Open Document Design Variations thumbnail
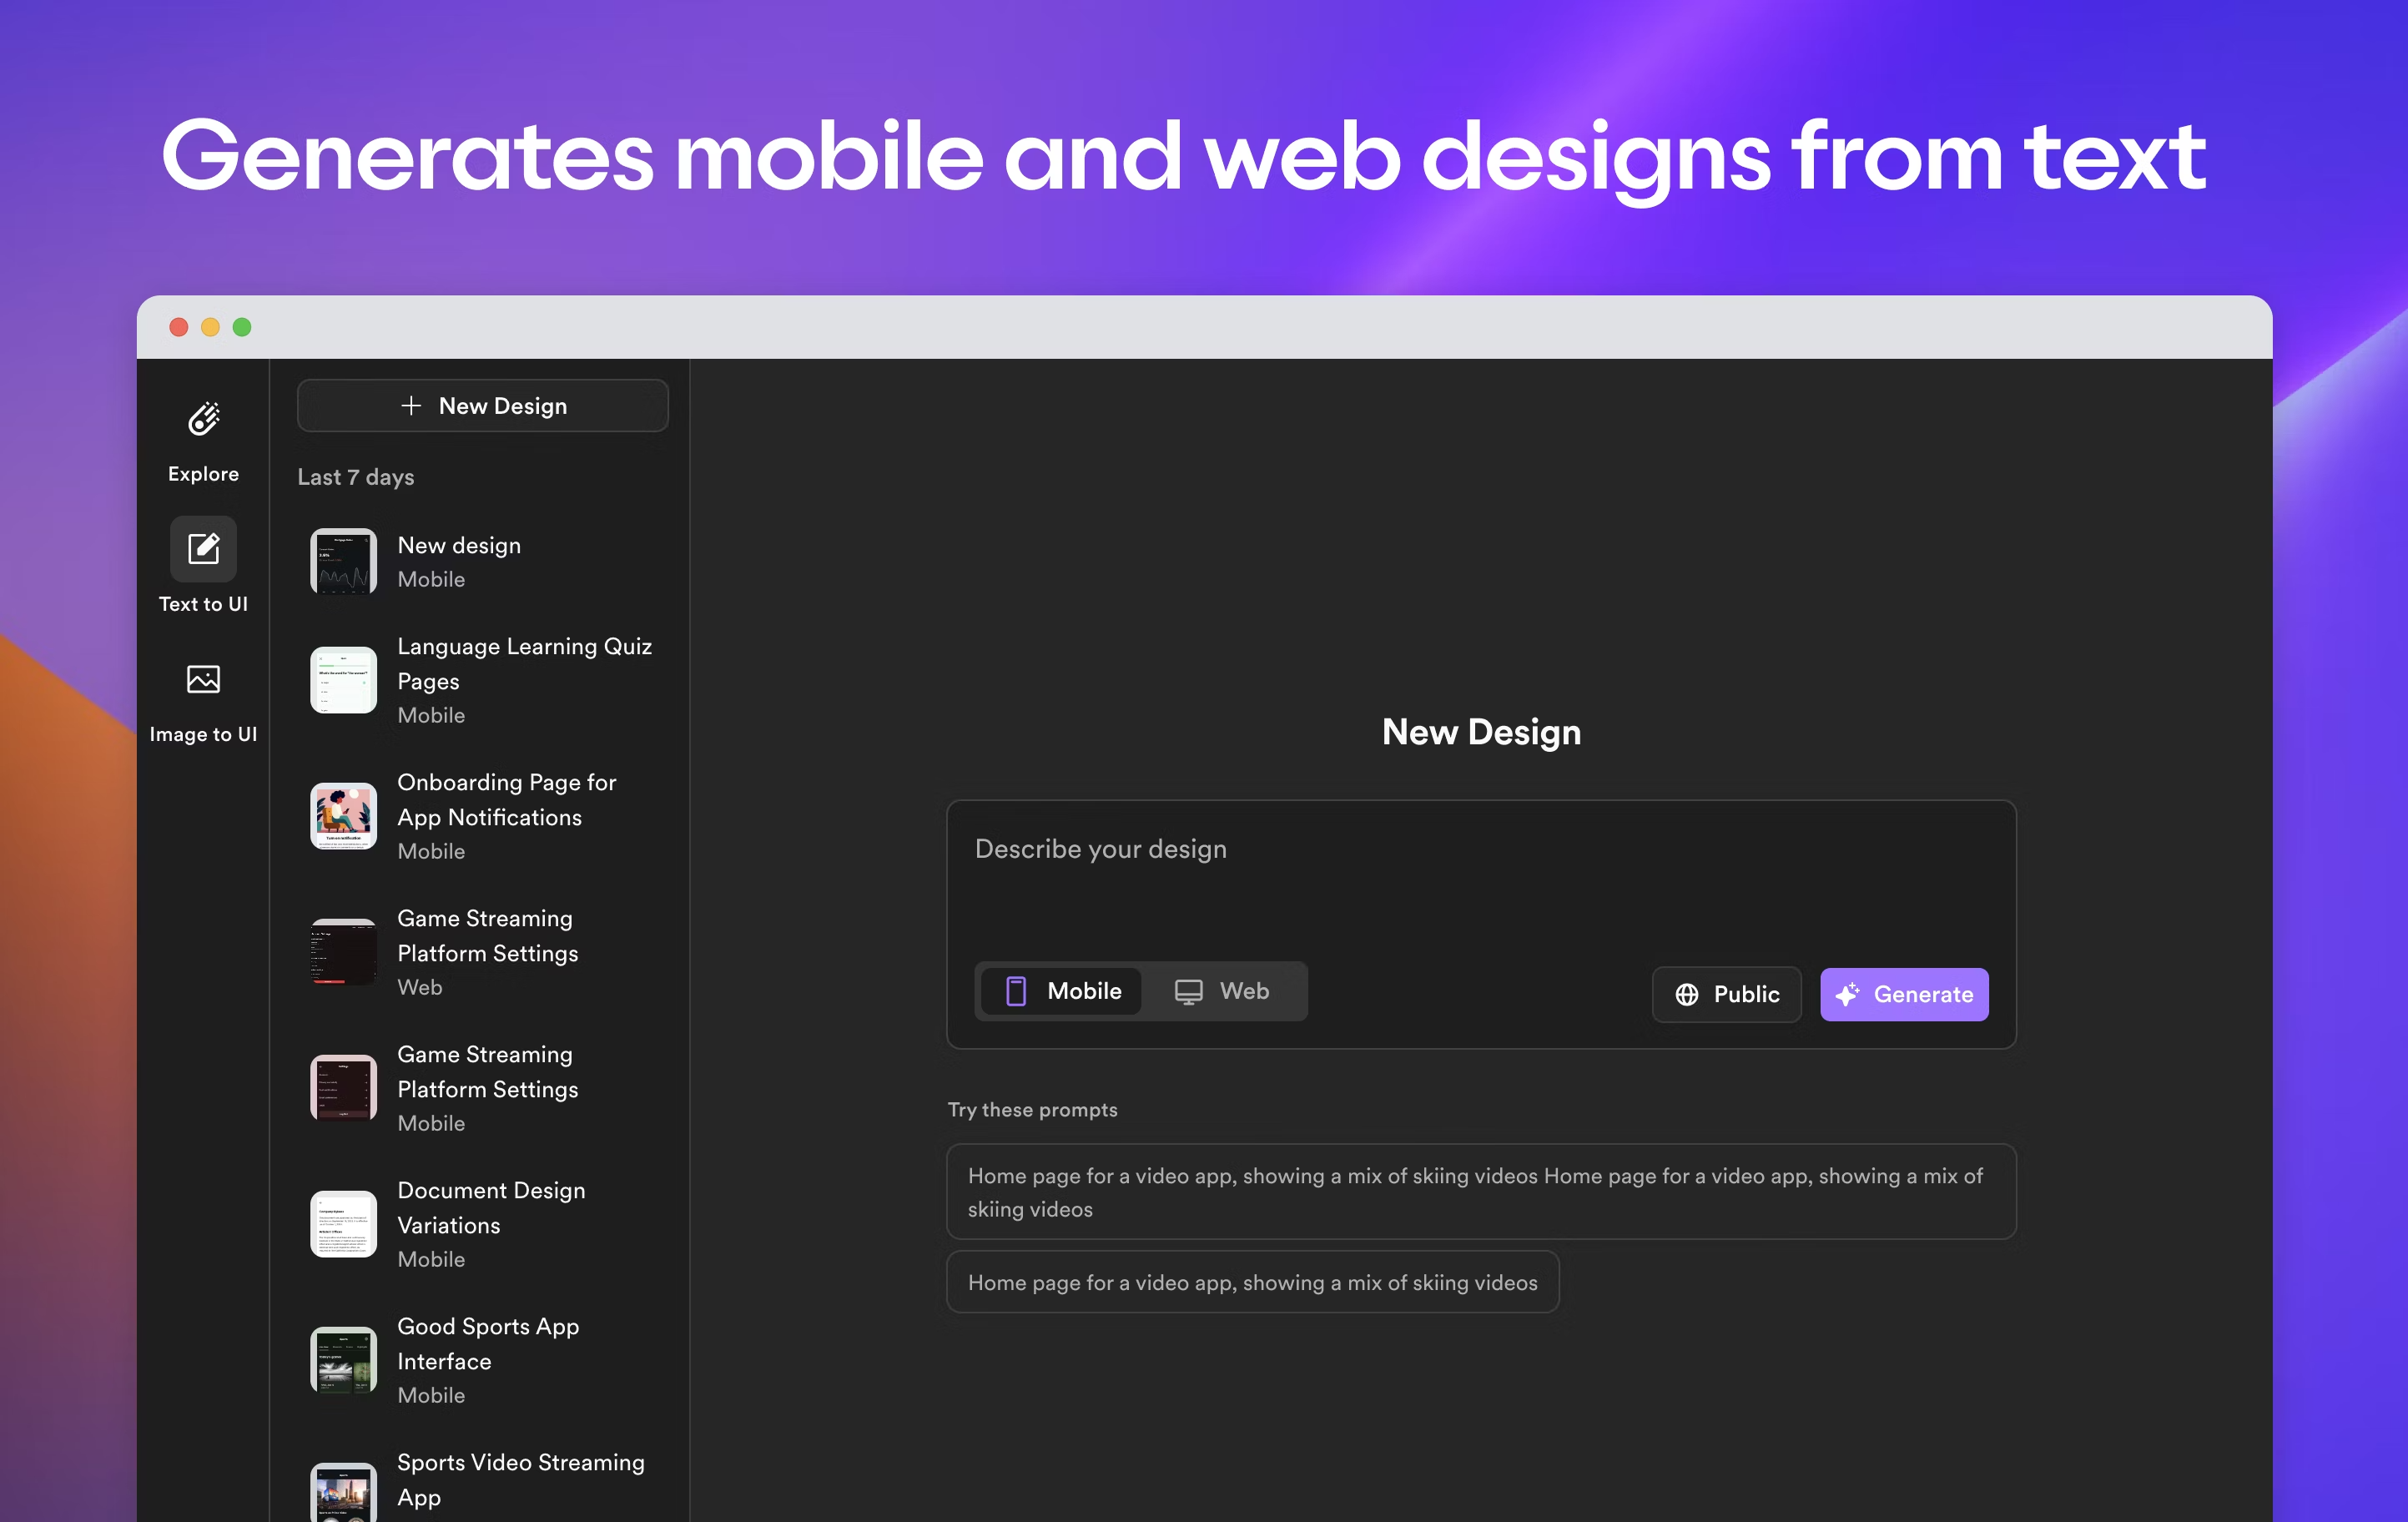The image size is (2408, 1522). coord(343,1224)
